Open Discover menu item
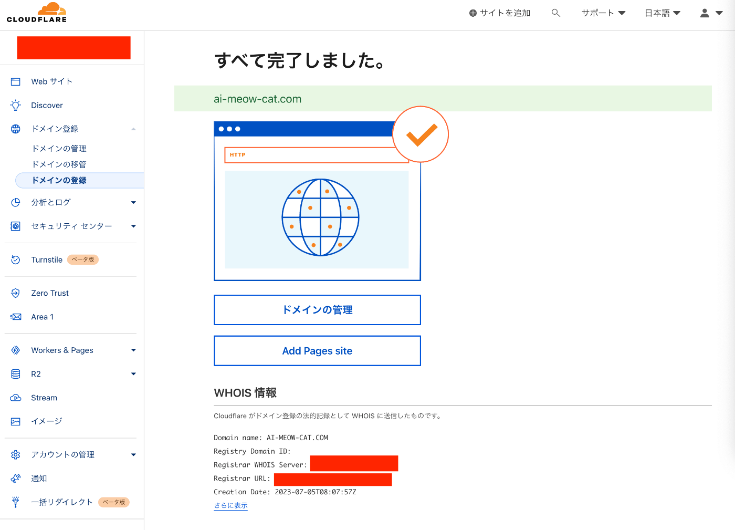Screen dimensions: 735x530 (47, 105)
